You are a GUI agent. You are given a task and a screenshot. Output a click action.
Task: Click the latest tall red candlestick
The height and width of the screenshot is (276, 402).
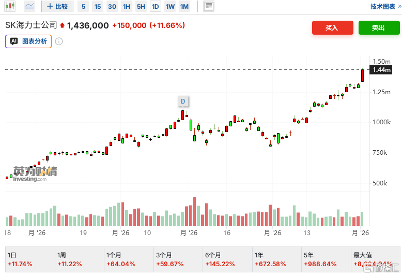pyautogui.click(x=363, y=76)
